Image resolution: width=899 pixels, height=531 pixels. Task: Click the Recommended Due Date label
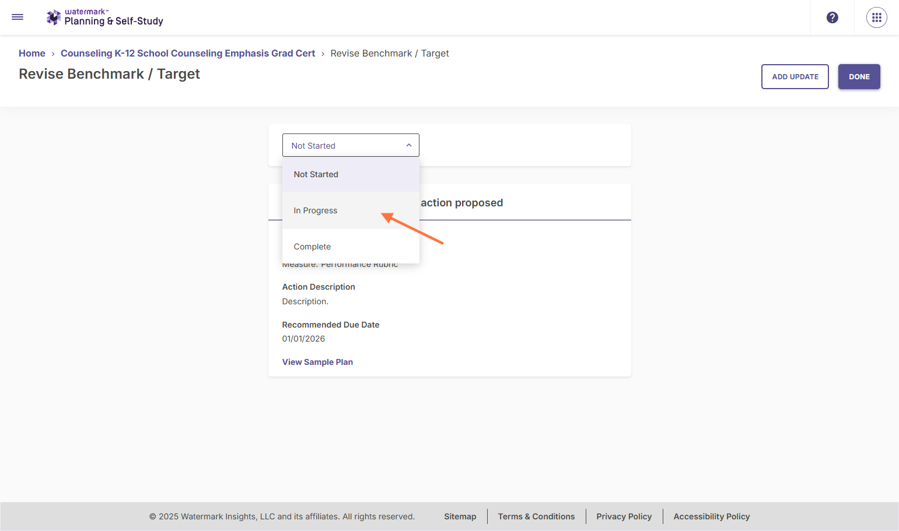[x=331, y=325]
